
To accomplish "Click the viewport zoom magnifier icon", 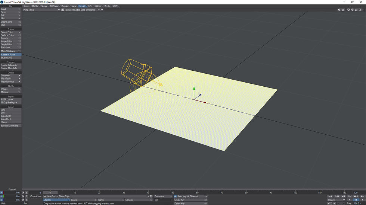I will pos(360,10).
